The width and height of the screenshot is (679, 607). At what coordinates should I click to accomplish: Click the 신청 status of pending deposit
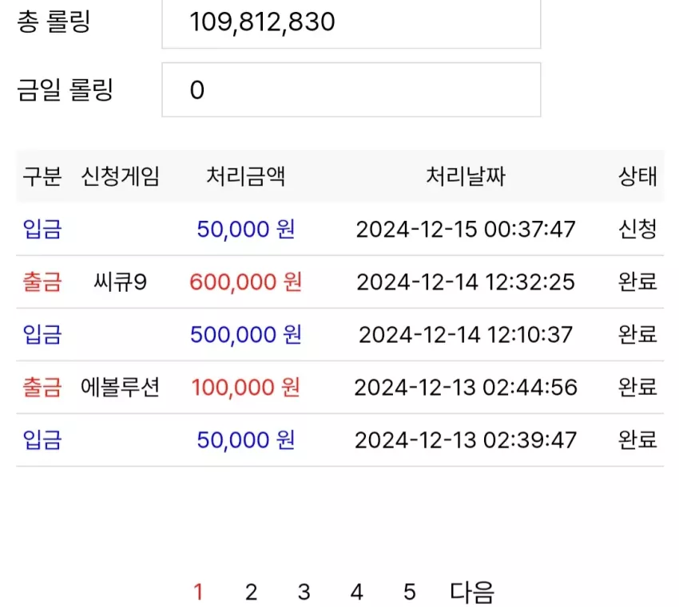tap(637, 229)
